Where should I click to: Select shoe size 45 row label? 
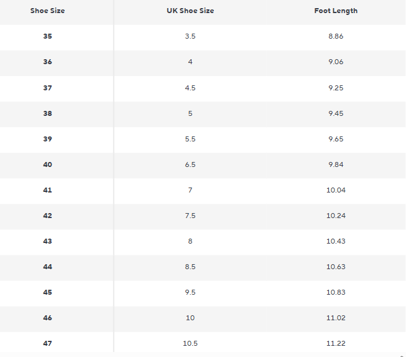(48, 292)
